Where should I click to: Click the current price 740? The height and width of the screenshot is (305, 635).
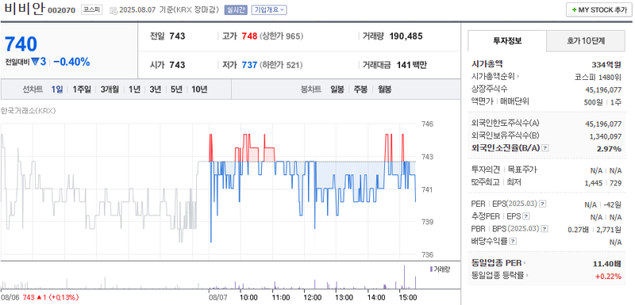[21, 44]
